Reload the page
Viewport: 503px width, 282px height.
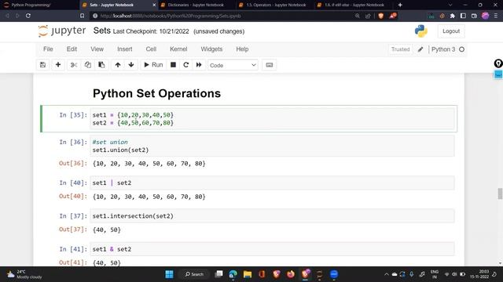pos(28,16)
